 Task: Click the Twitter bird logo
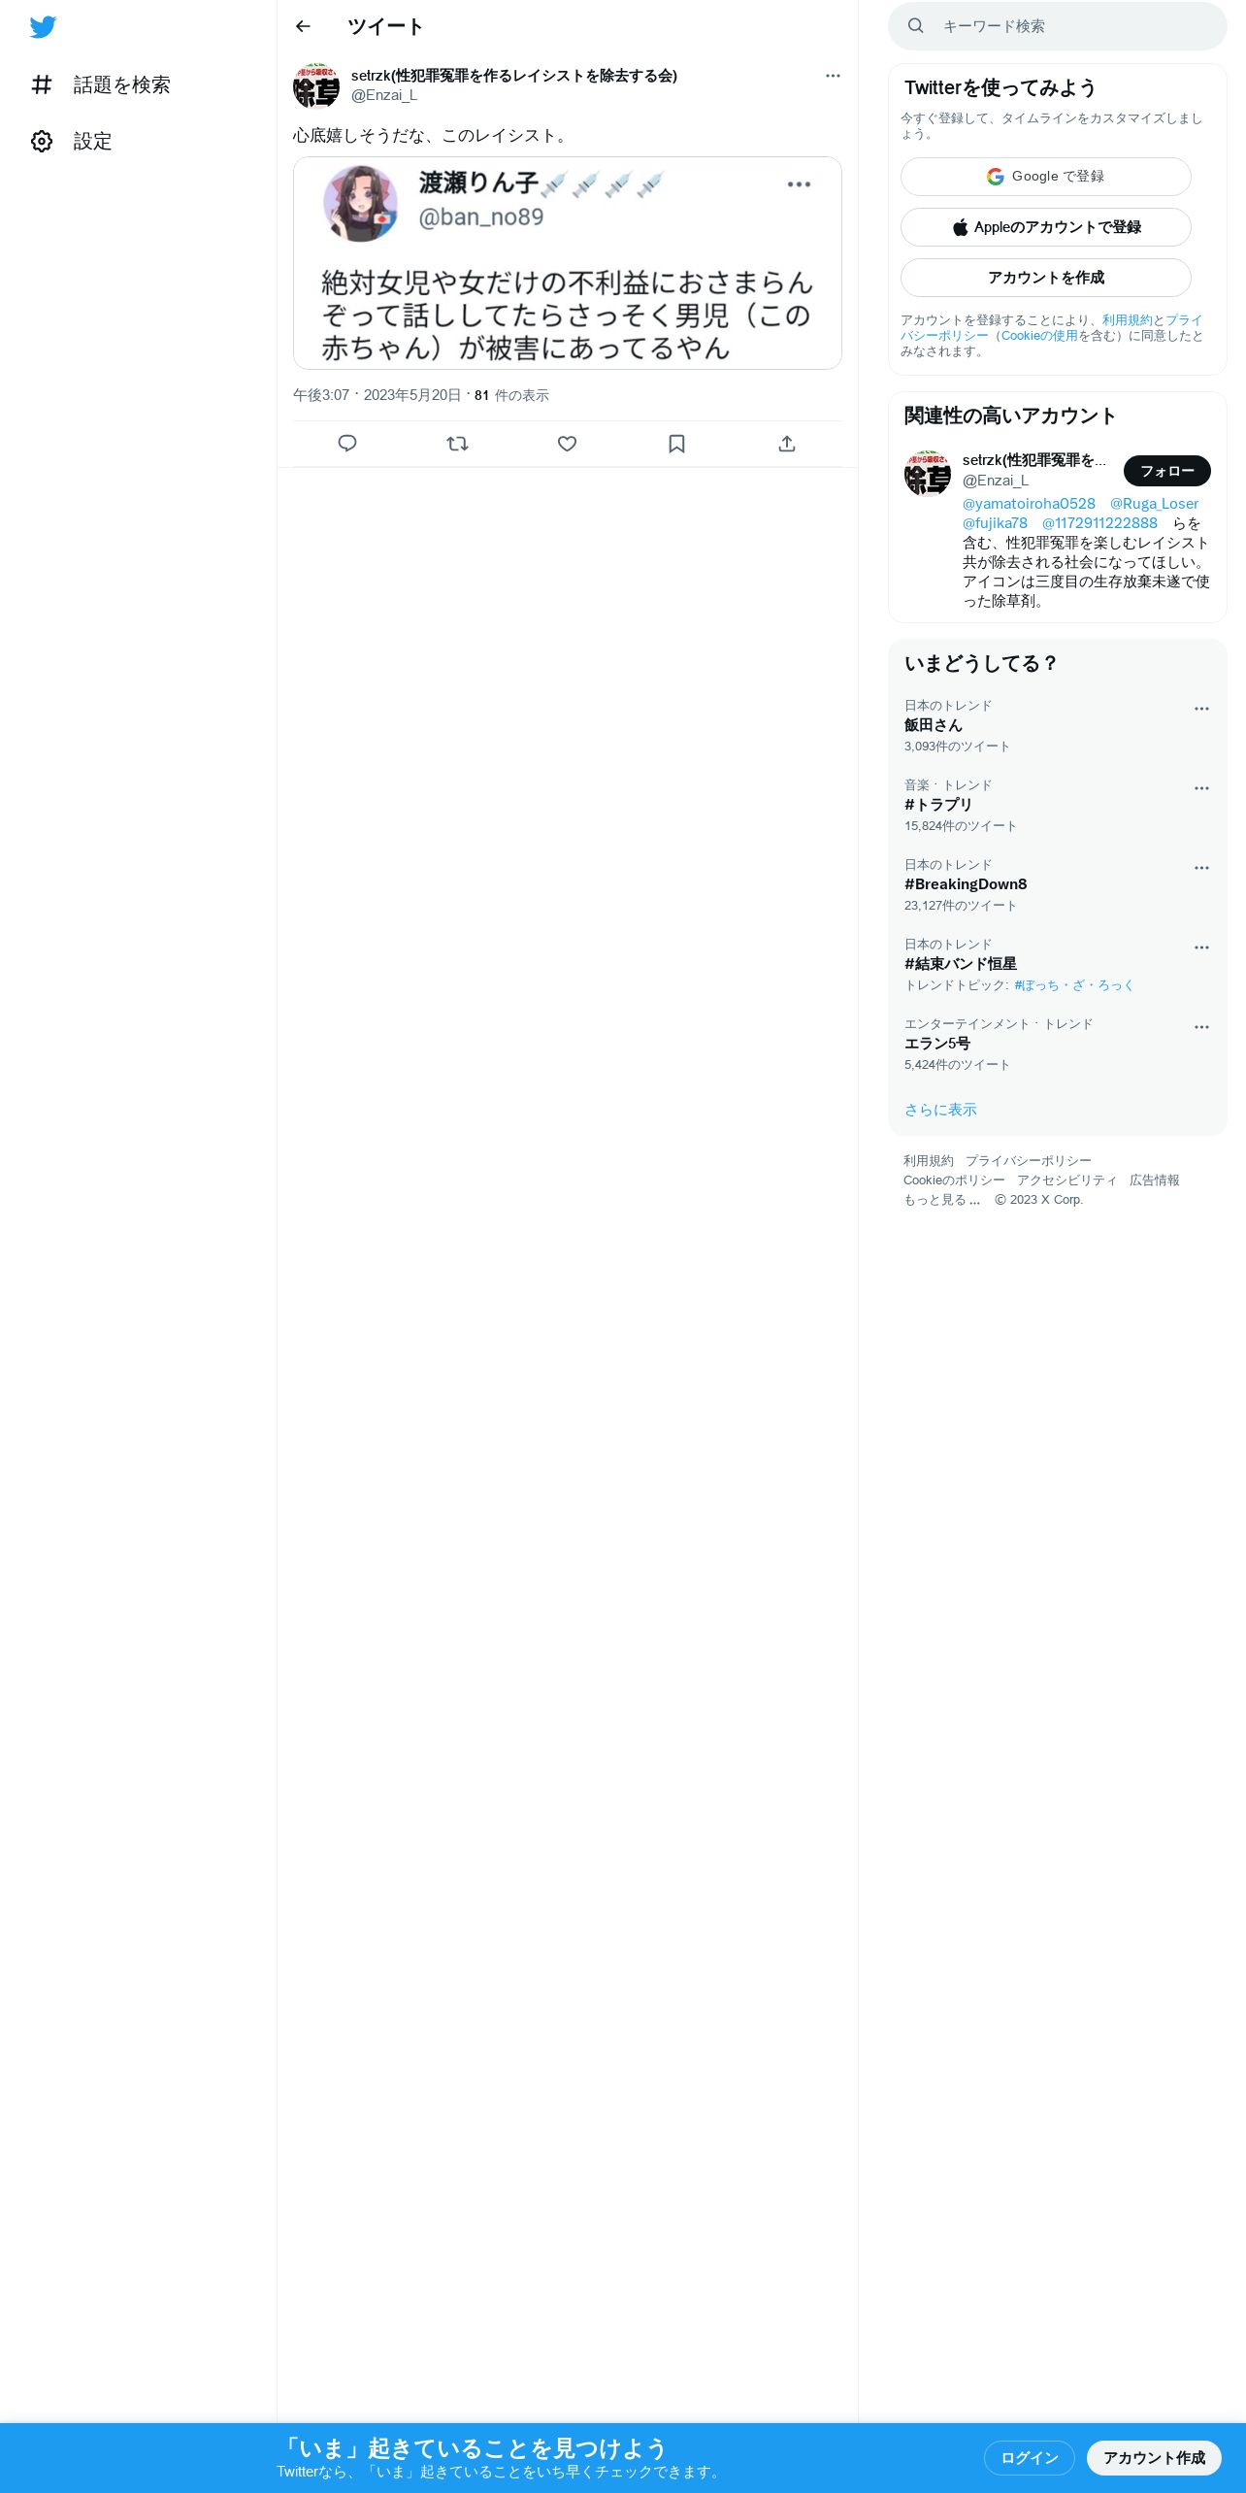point(43,27)
